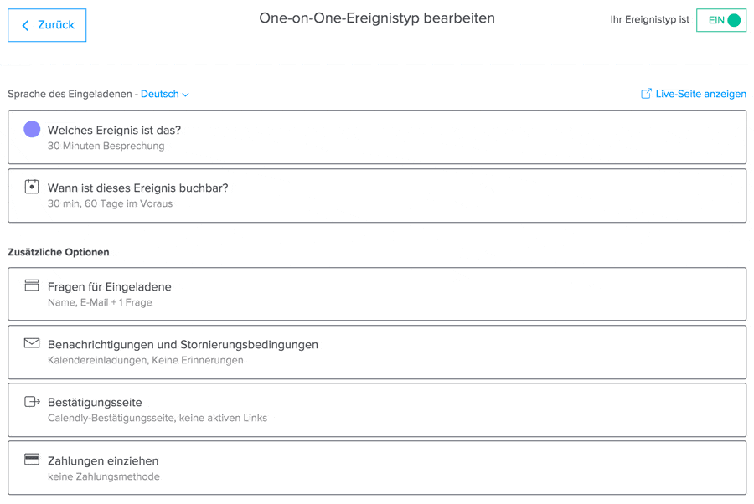754x504 pixels.
Task: Open the Bestätigungsseite settings panel
Action: click(x=377, y=410)
